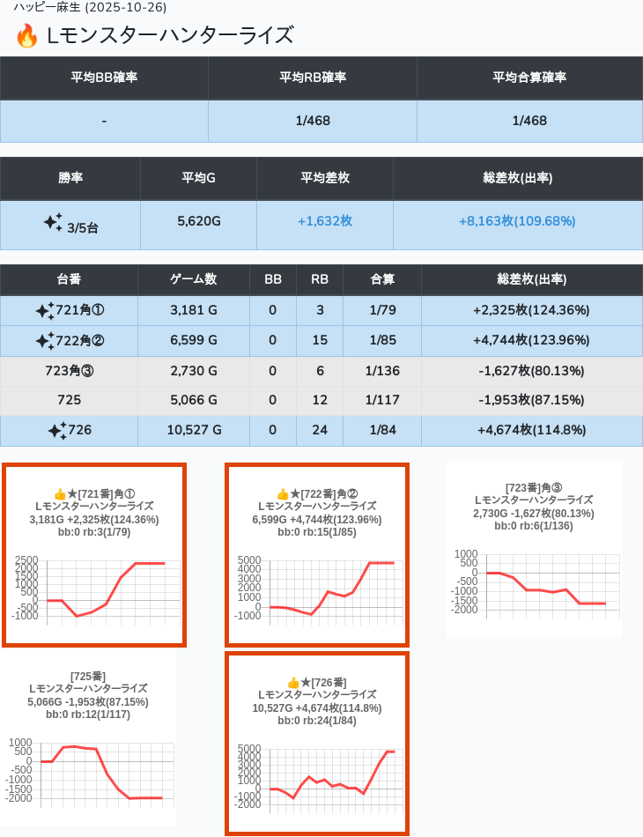This screenshot has height=837, width=643.
Task: Click the 台番 column header
Action: point(69,279)
